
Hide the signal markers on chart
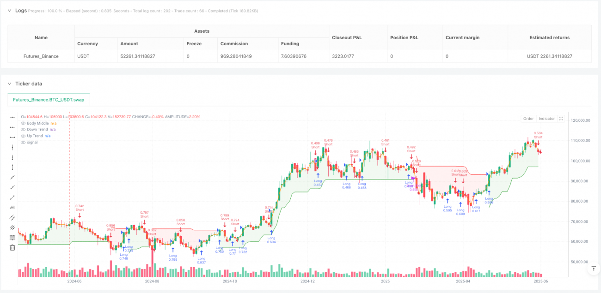pyautogui.click(x=23, y=143)
